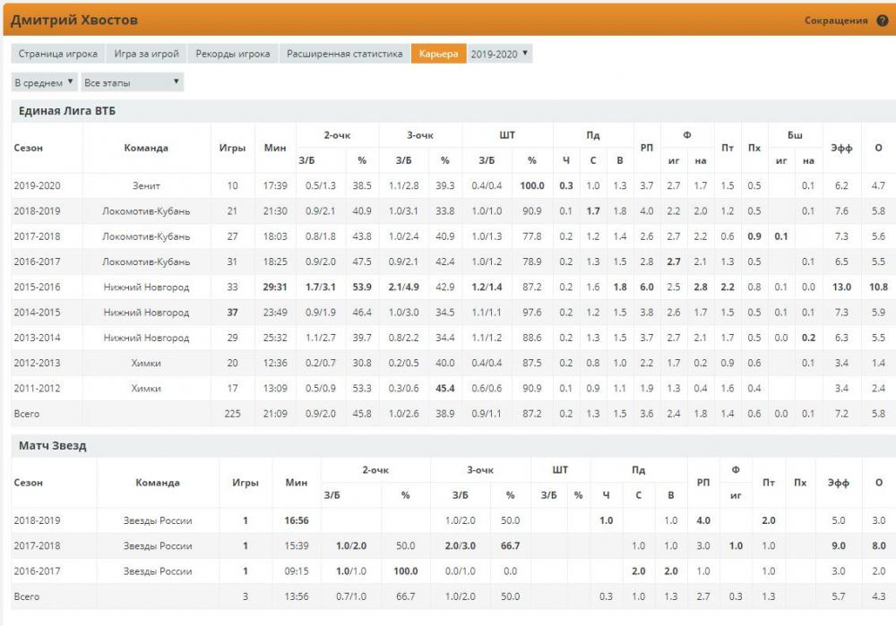Click the Зенит team in 2019-2020 row
The image size is (896, 626).
click(146, 185)
